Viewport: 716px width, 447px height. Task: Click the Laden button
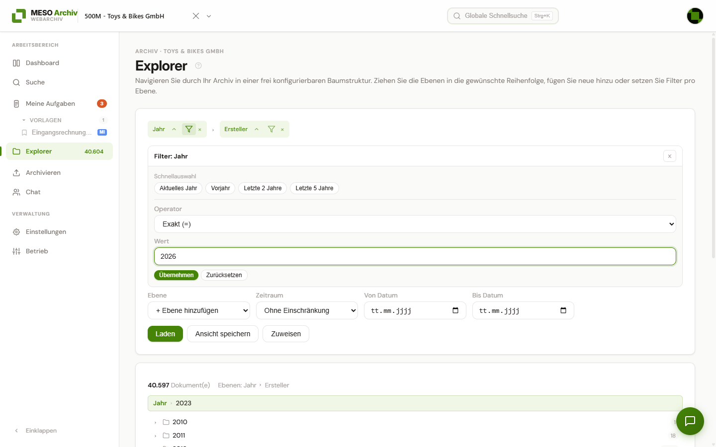click(x=165, y=334)
